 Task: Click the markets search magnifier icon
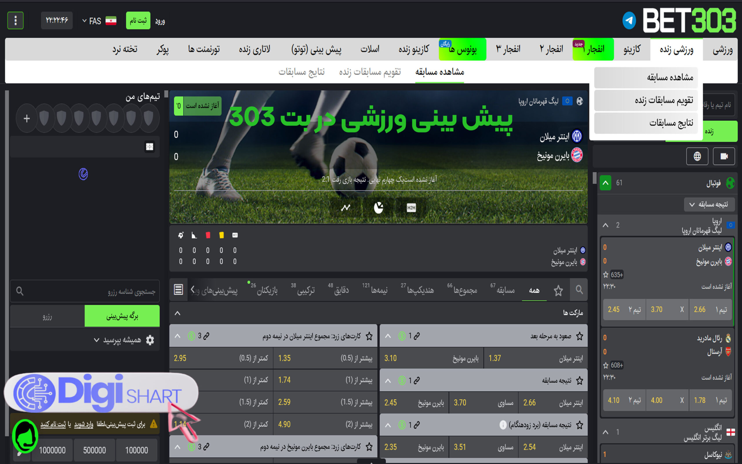point(579,290)
